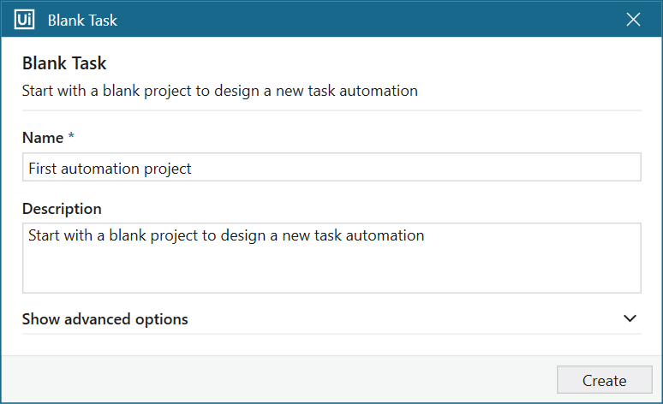Click the required asterisk beside Name
This screenshot has height=404, width=663.
(71, 137)
